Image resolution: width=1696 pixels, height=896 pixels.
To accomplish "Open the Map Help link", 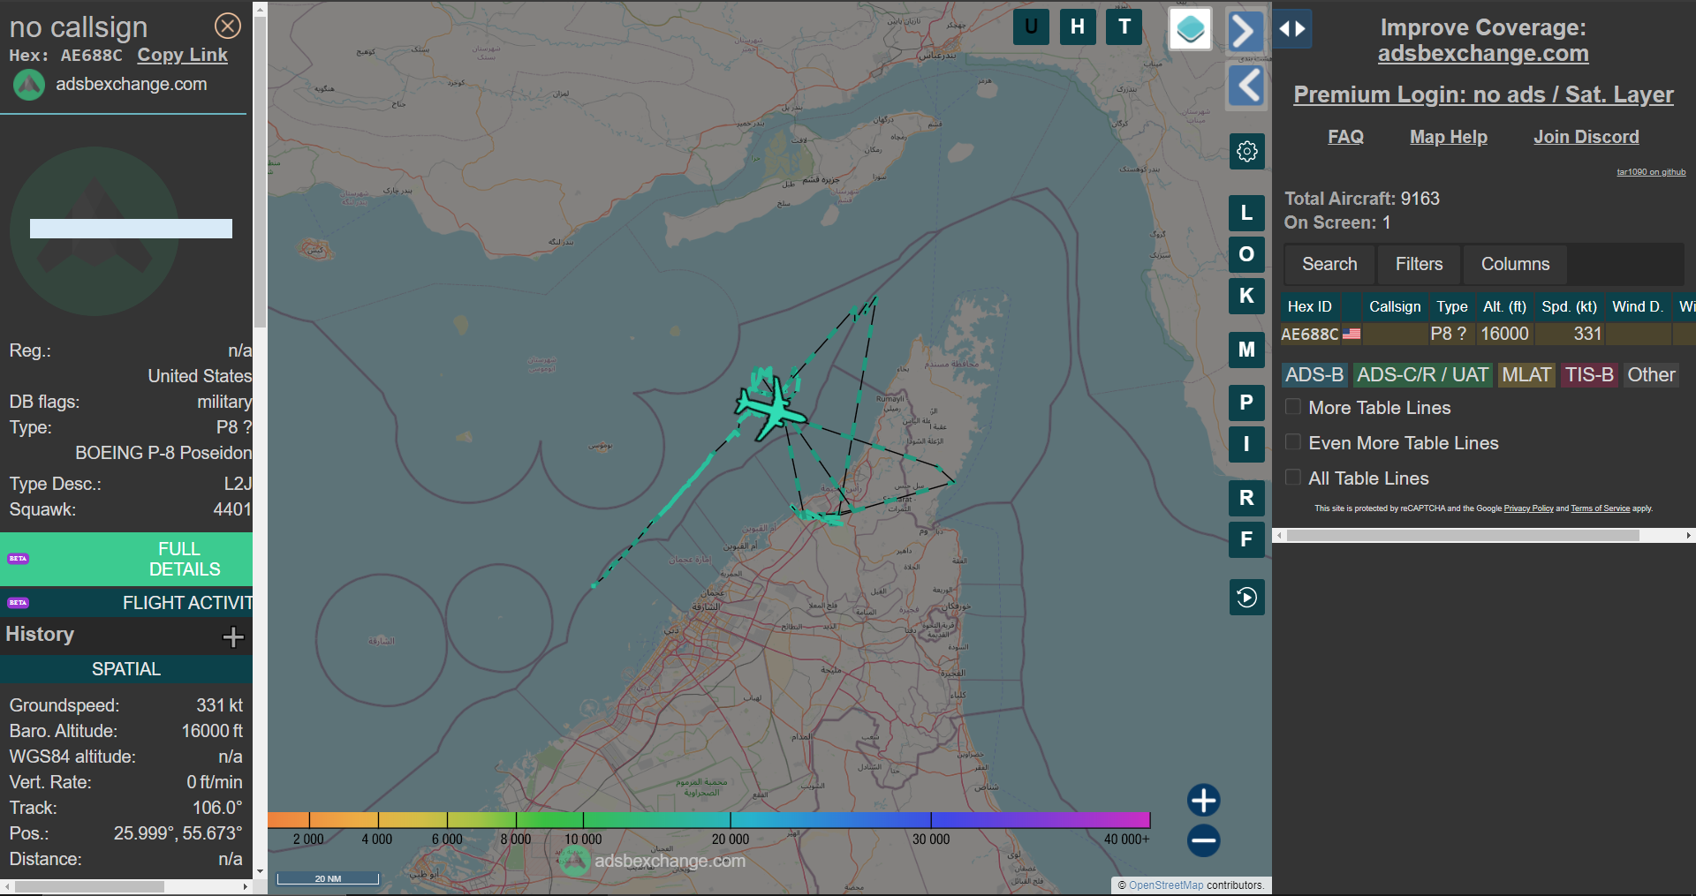I will point(1449,137).
